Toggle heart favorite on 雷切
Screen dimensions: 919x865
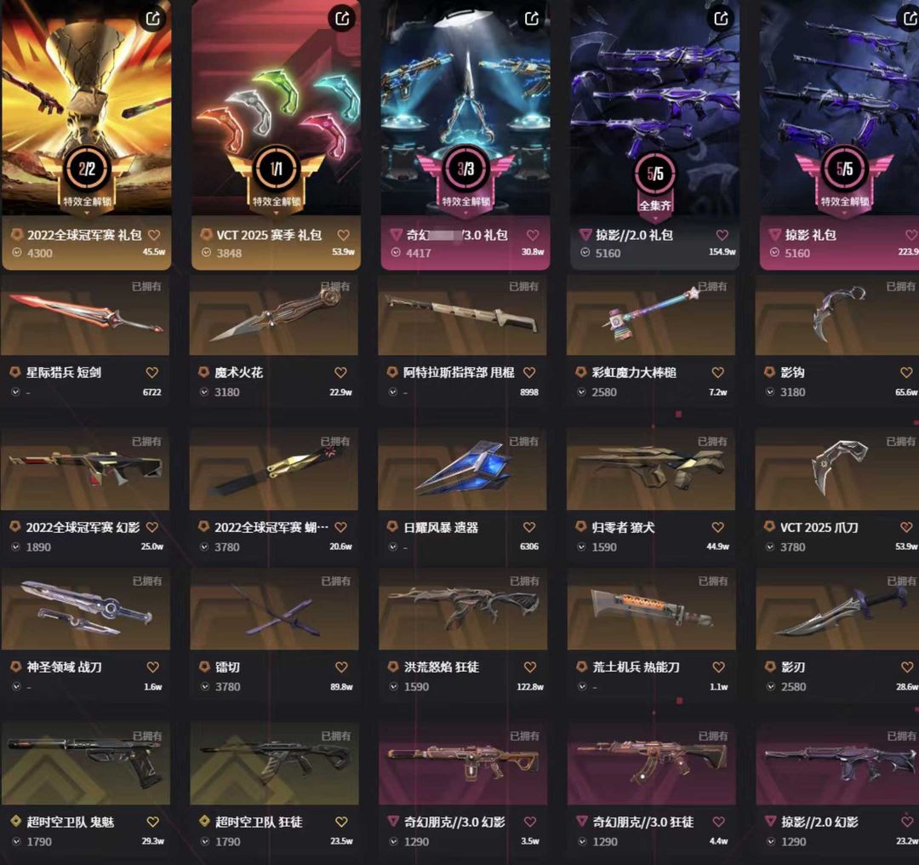click(x=341, y=667)
